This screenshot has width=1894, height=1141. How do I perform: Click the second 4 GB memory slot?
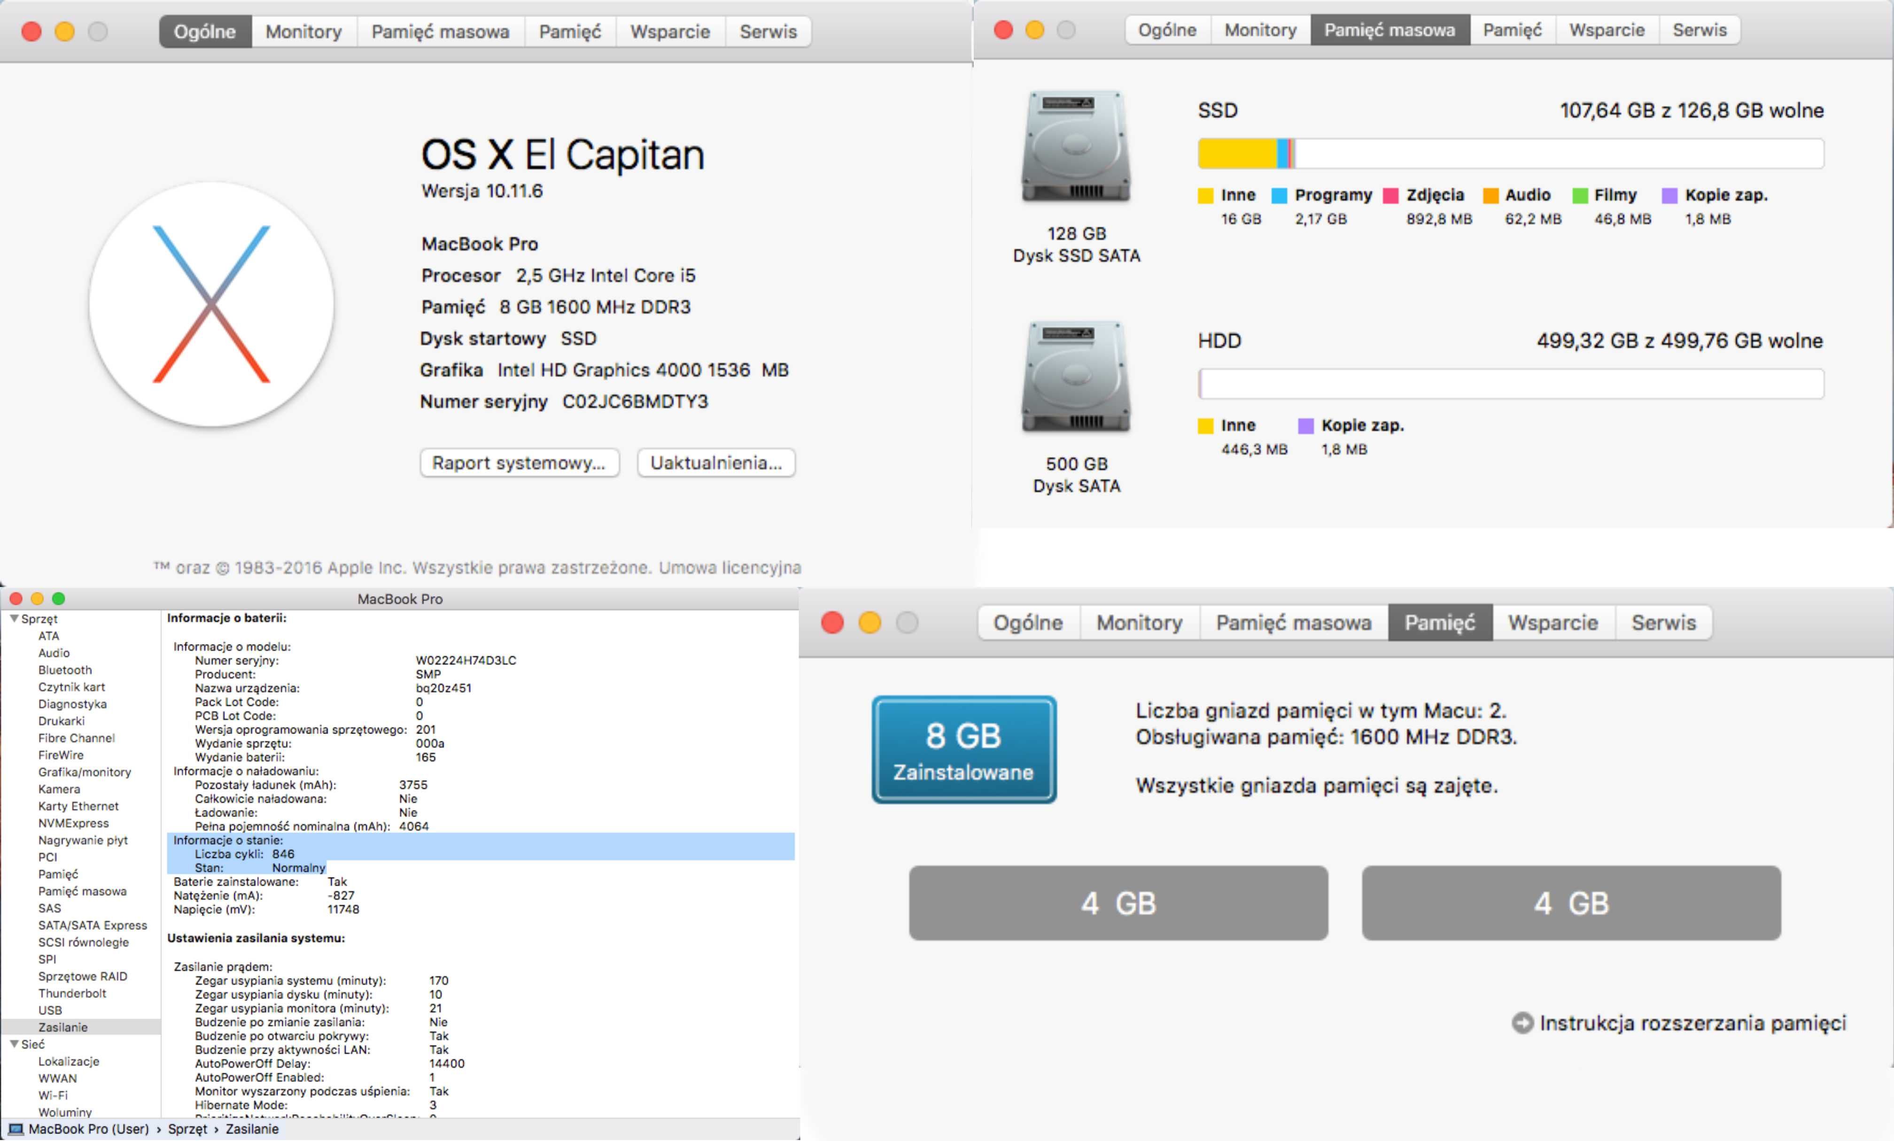tap(1571, 903)
